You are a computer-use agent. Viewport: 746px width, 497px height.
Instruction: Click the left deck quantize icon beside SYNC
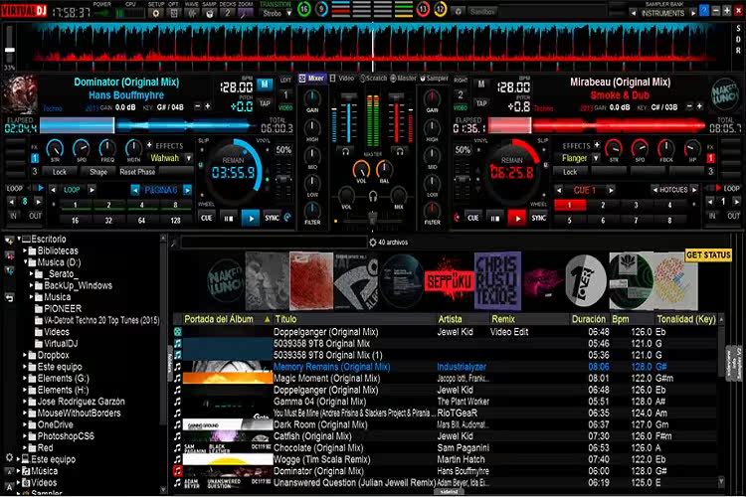(x=287, y=218)
